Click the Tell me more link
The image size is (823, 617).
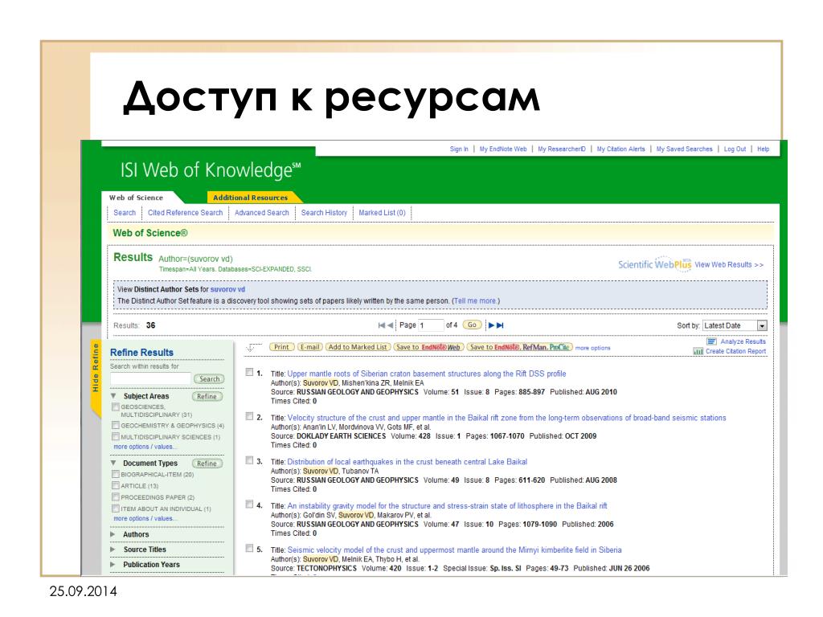point(476,301)
